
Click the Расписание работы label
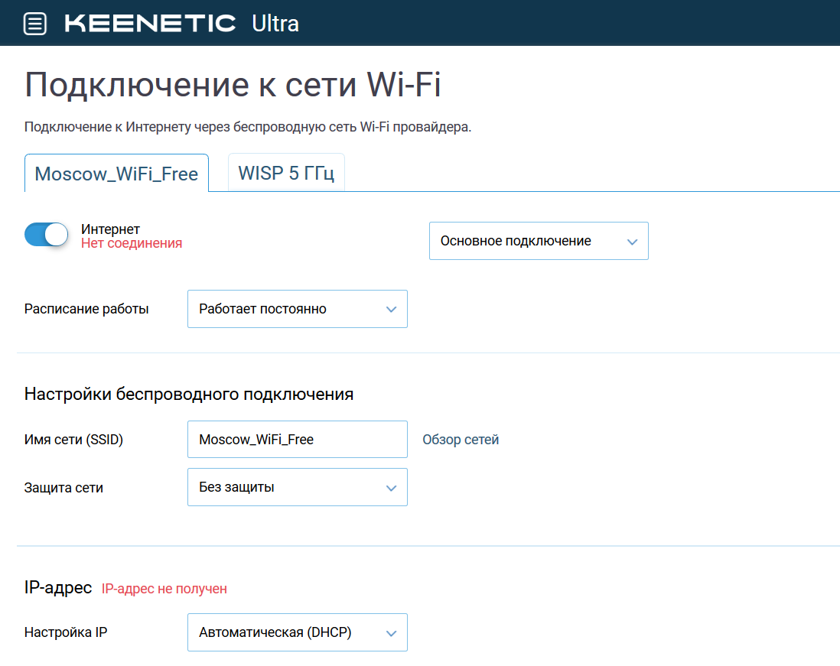pos(86,309)
